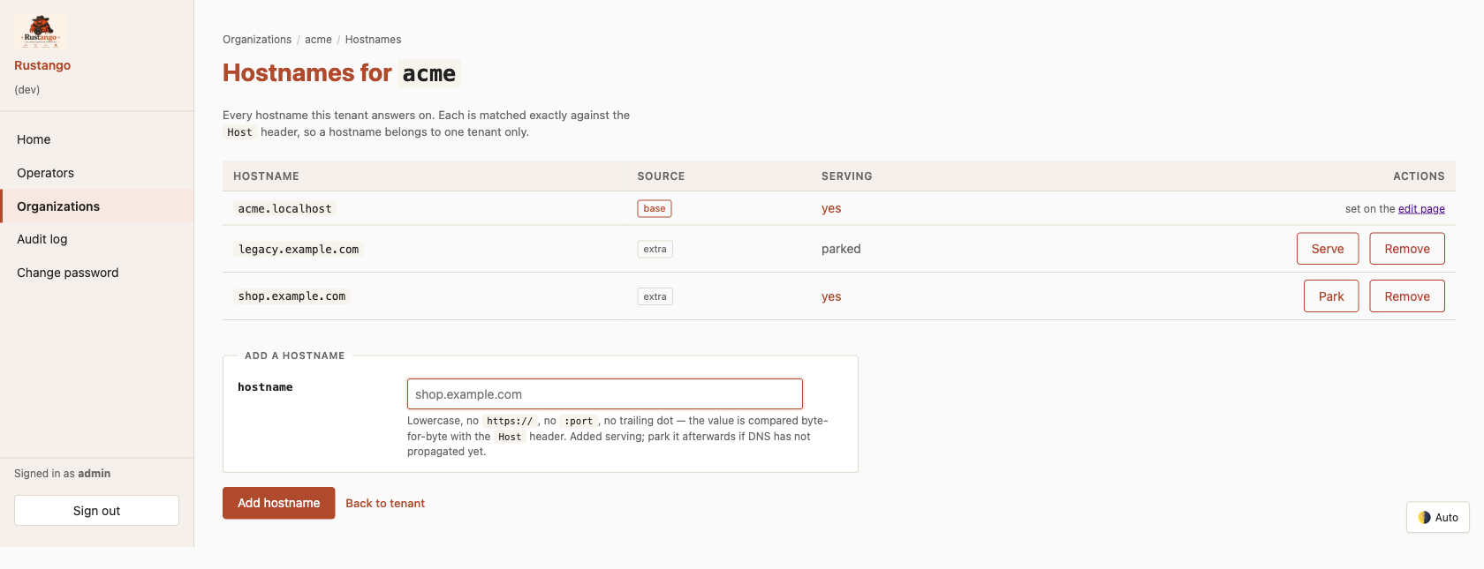The image size is (1484, 569).
Task: Toggle the Auto theme switcher
Action: [1438, 518]
